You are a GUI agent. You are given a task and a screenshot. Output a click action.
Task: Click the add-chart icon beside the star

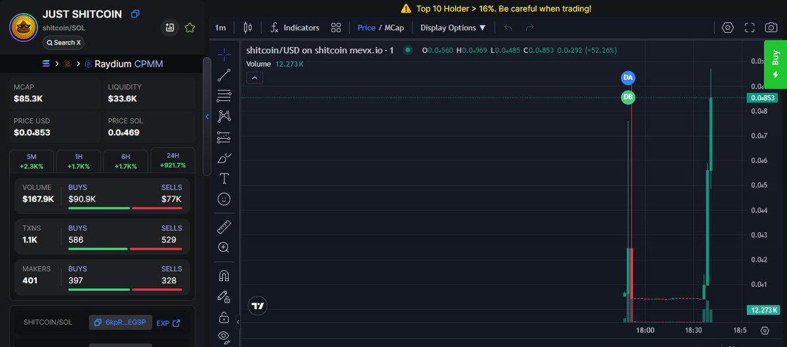tap(170, 27)
